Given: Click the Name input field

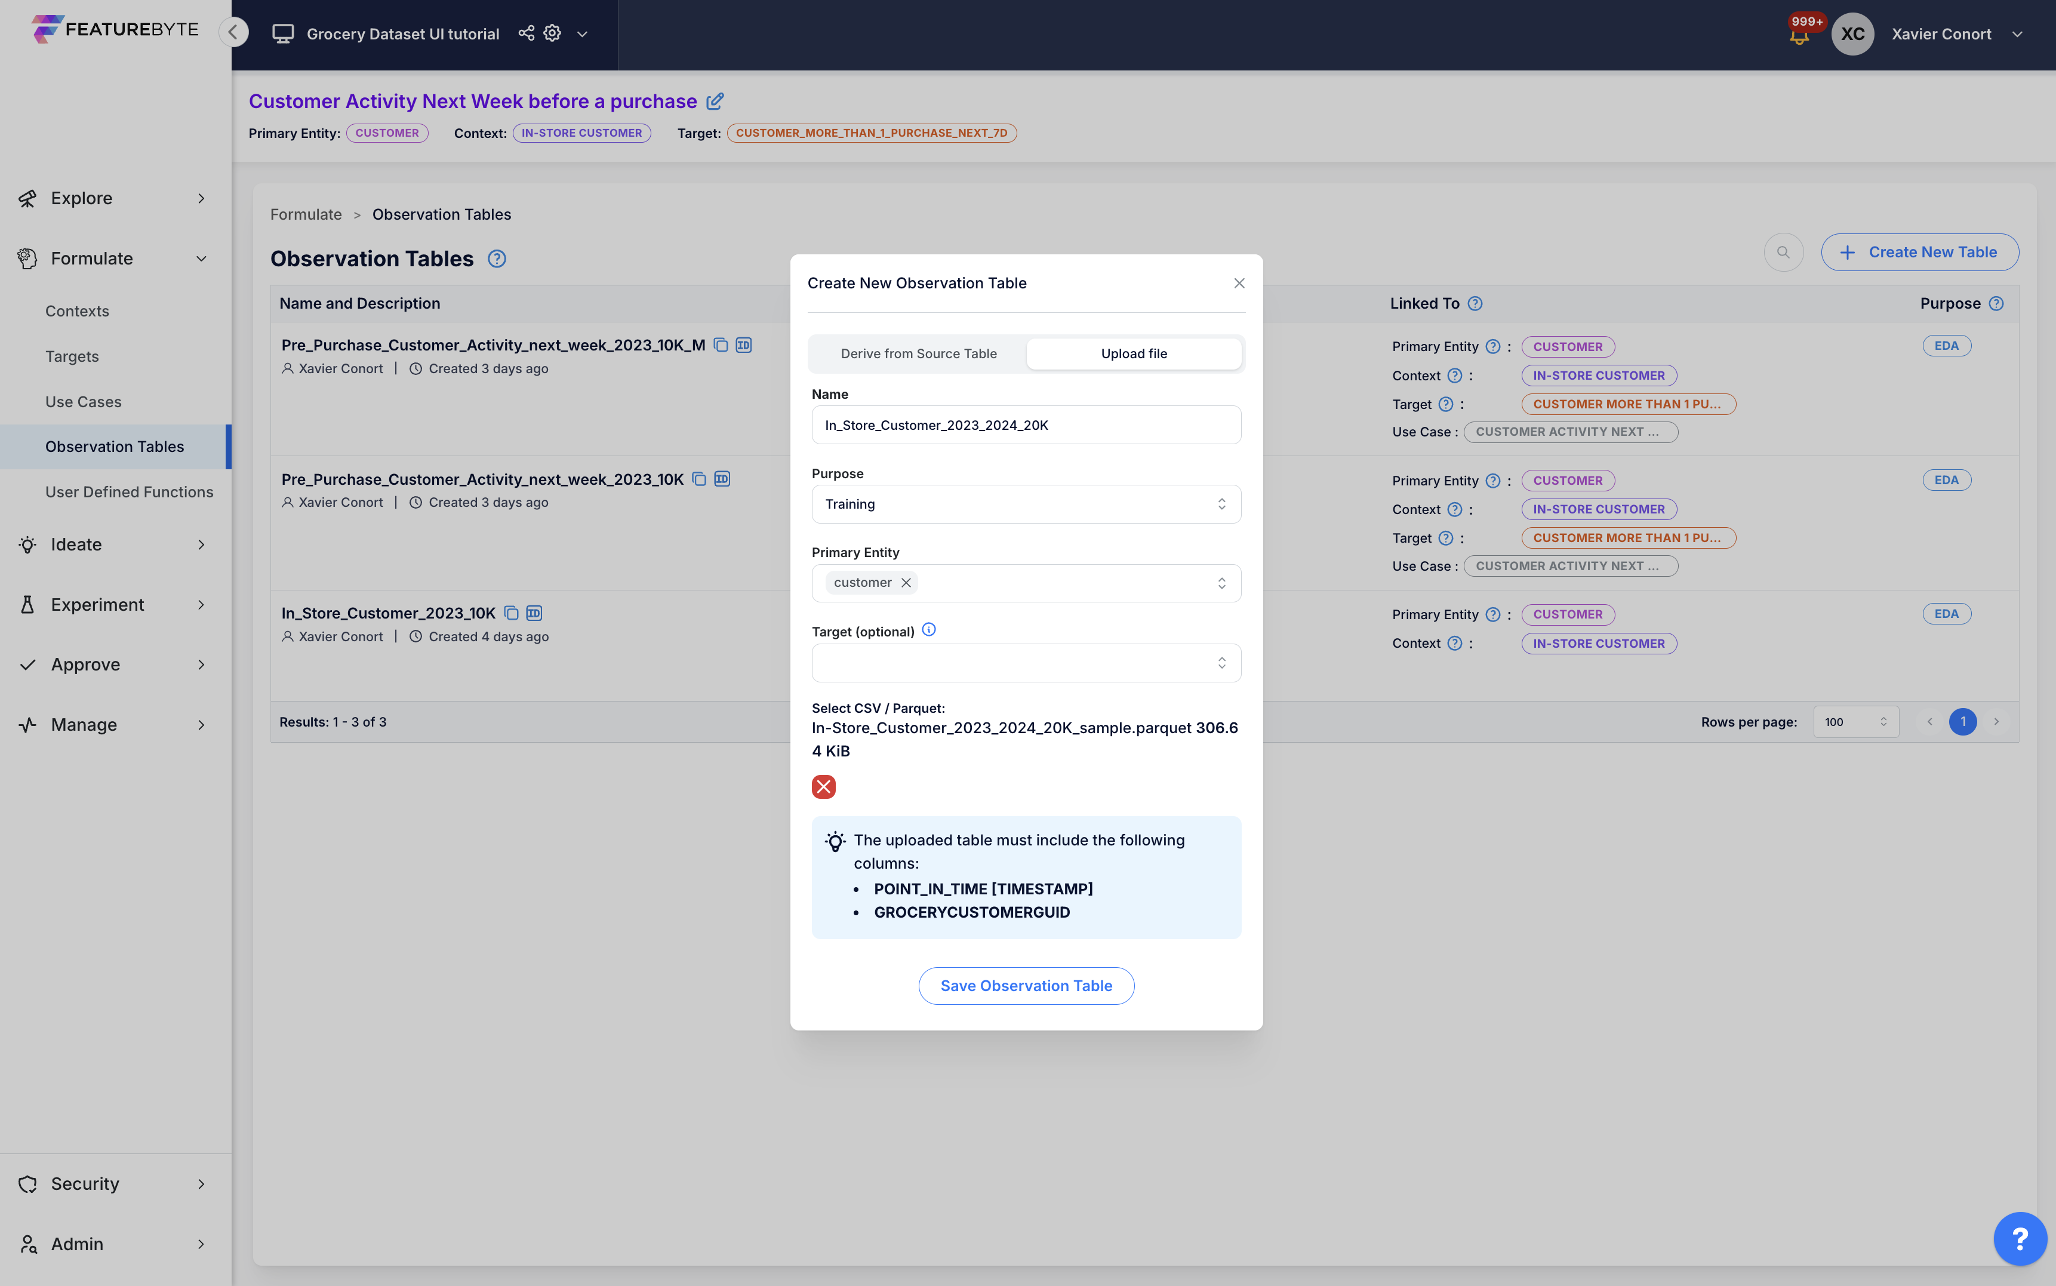Looking at the screenshot, I should (1026, 424).
